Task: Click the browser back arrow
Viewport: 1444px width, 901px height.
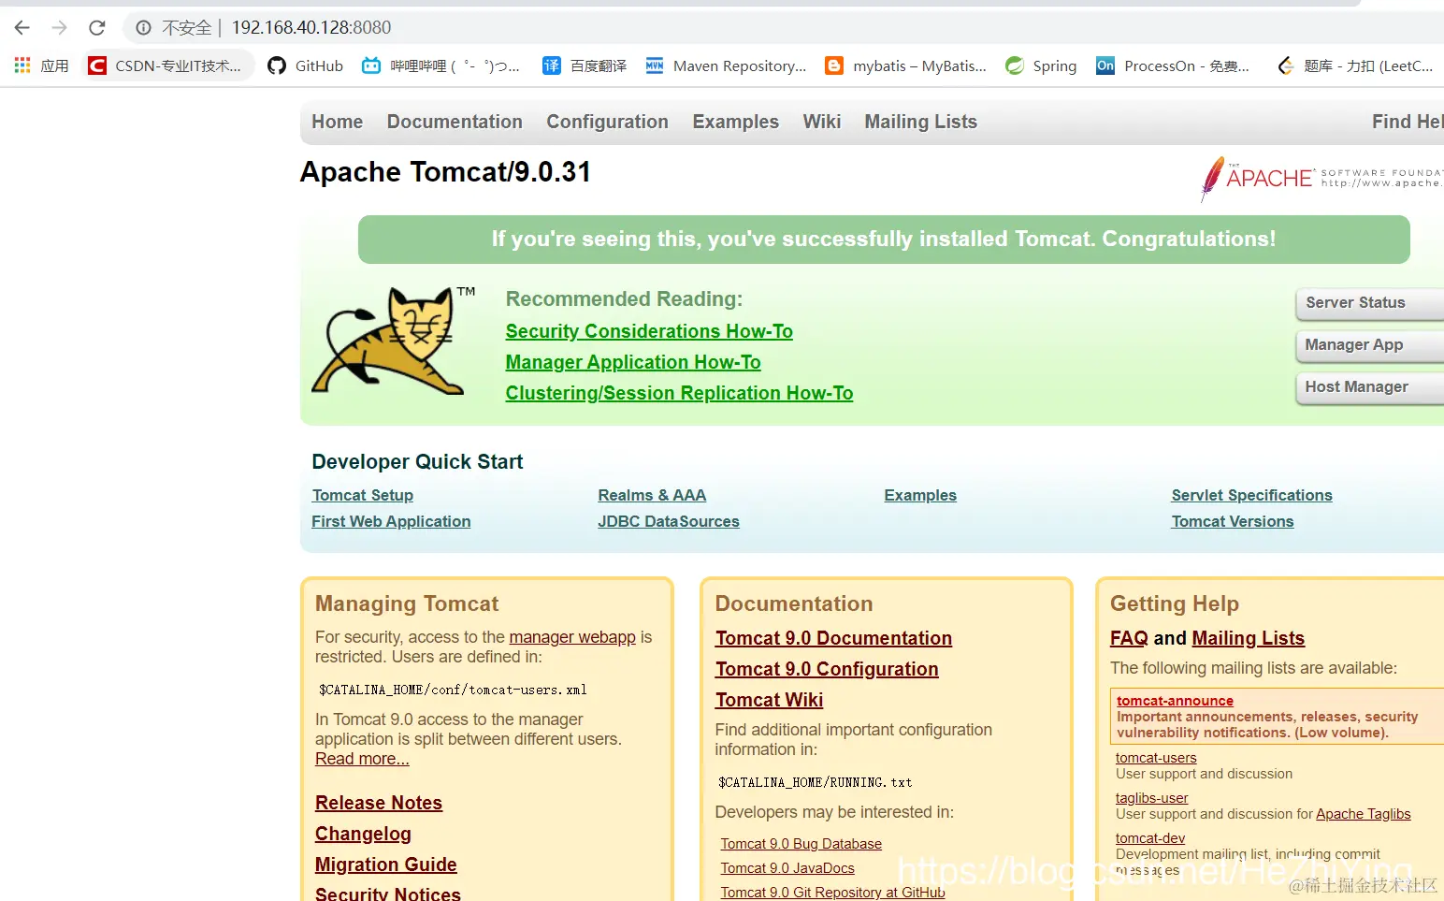Action: 22,28
